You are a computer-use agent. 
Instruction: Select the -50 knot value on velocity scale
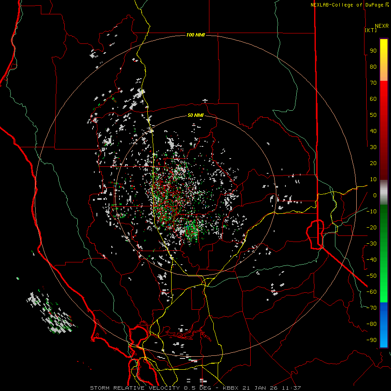[371, 276]
